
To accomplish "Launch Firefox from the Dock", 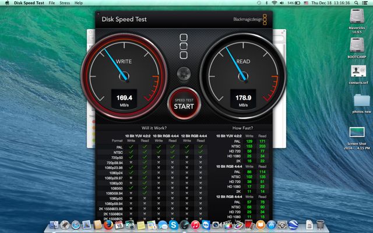I will [x=108, y=225].
